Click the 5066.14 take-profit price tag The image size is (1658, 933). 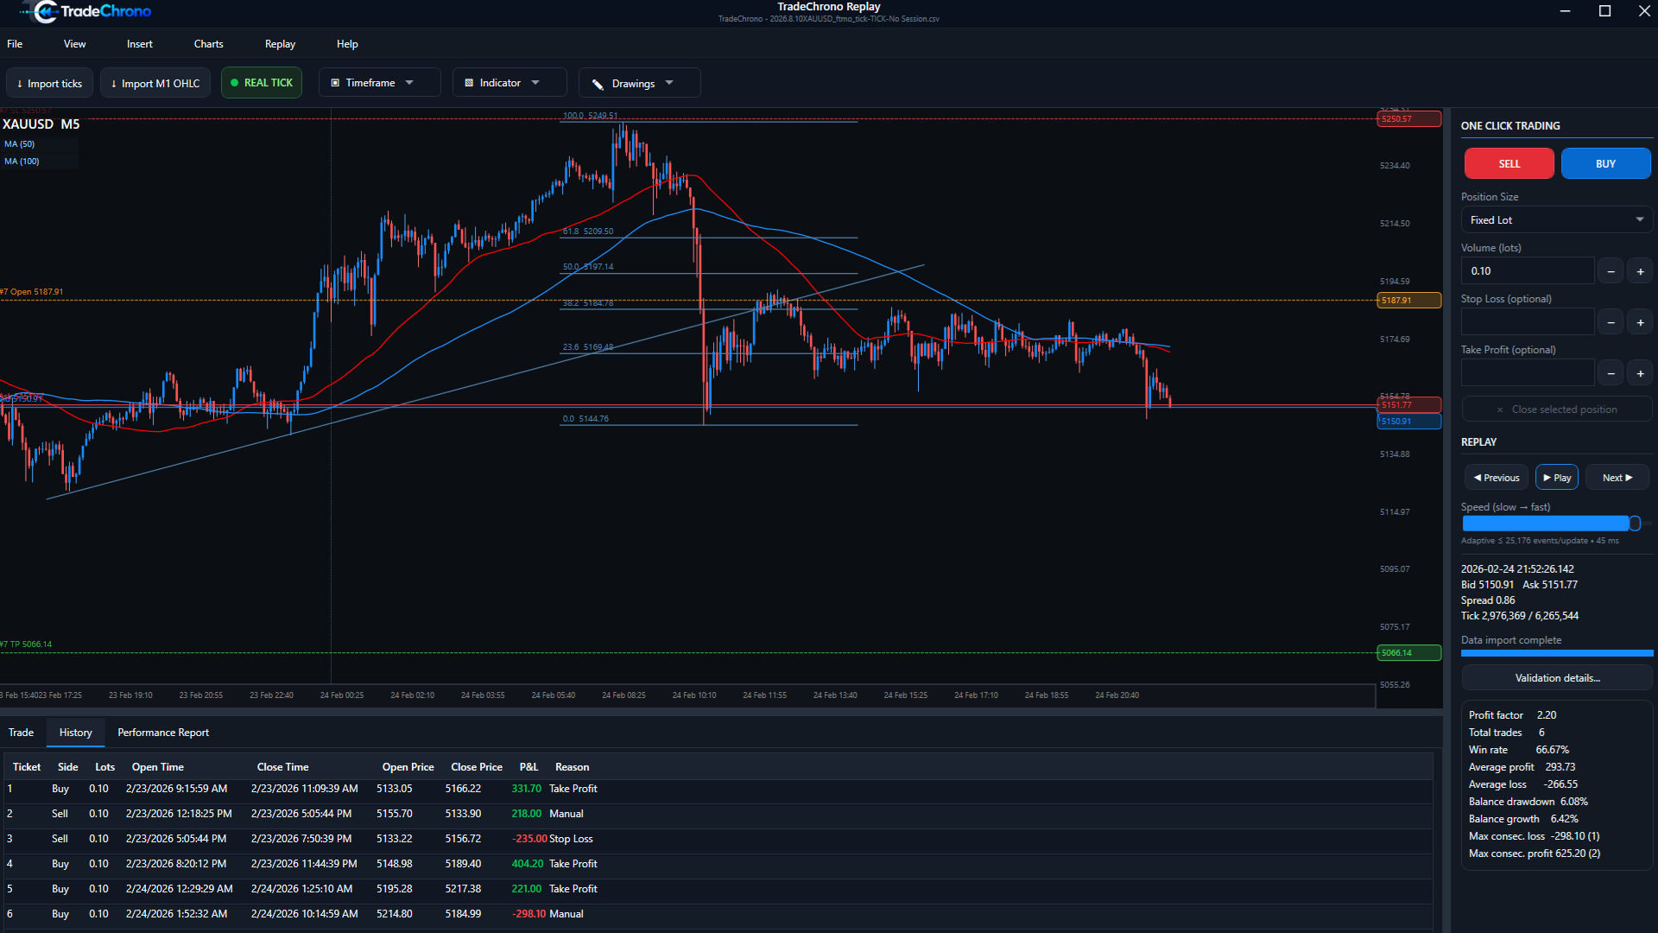pyautogui.click(x=1408, y=653)
